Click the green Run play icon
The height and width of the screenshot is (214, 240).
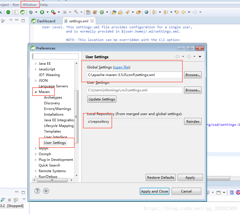click(x=42, y=12)
